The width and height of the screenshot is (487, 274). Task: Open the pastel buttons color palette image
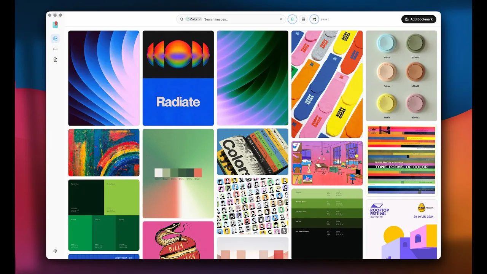coord(401,76)
